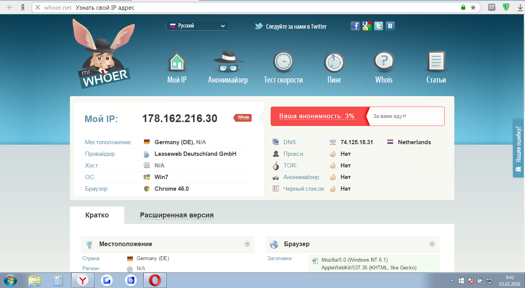This screenshot has height=288, width=525.
Task: Open the Пинг radar icon
Action: [x=334, y=62]
